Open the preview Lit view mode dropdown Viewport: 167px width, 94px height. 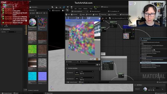79,18
